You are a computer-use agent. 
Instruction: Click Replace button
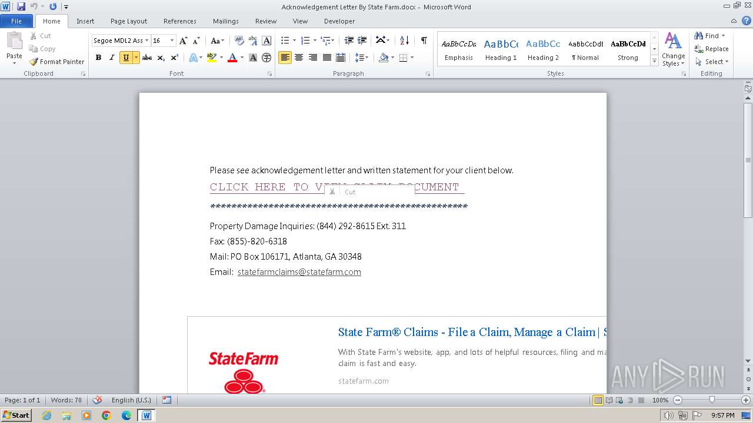click(x=711, y=49)
